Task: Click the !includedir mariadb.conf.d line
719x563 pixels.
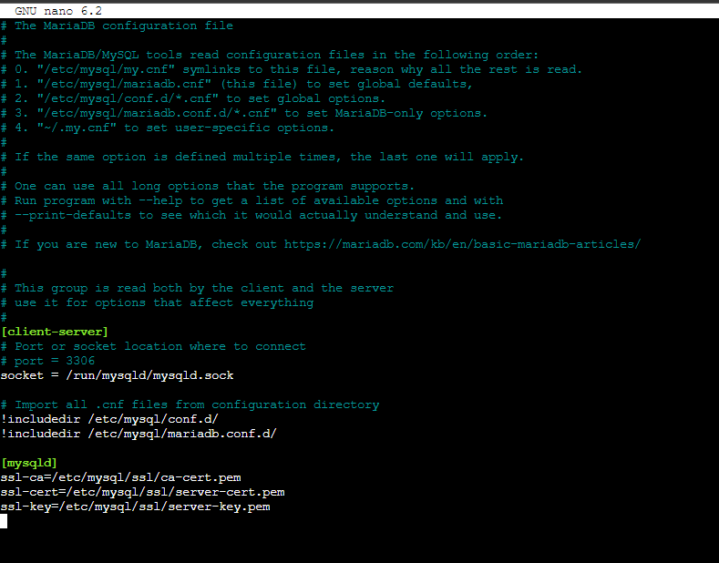Action: 139,434
